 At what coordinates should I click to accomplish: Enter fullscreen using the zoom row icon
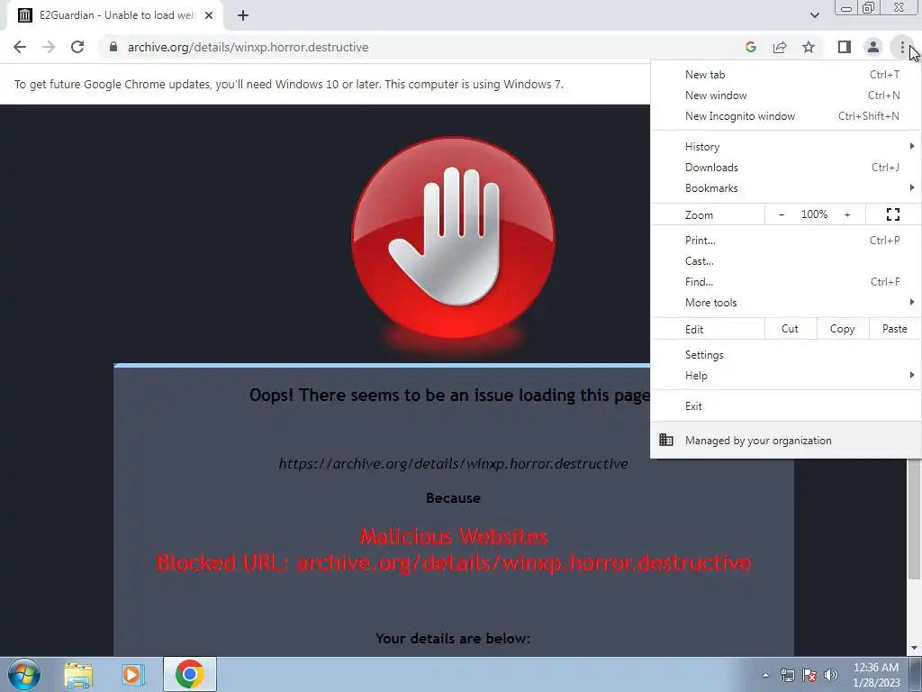892,214
